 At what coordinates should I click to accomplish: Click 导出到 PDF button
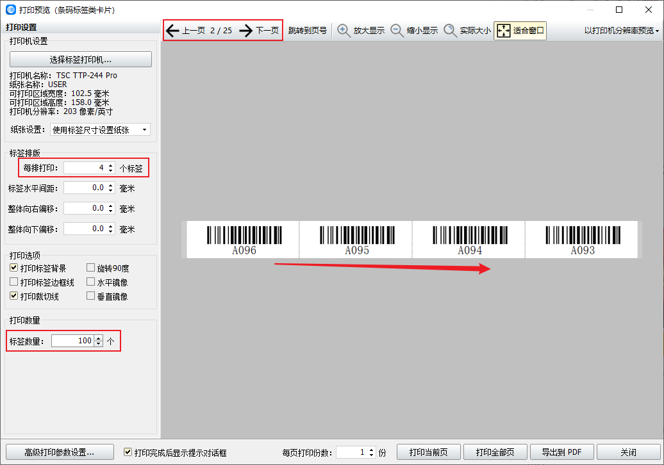(x=562, y=452)
